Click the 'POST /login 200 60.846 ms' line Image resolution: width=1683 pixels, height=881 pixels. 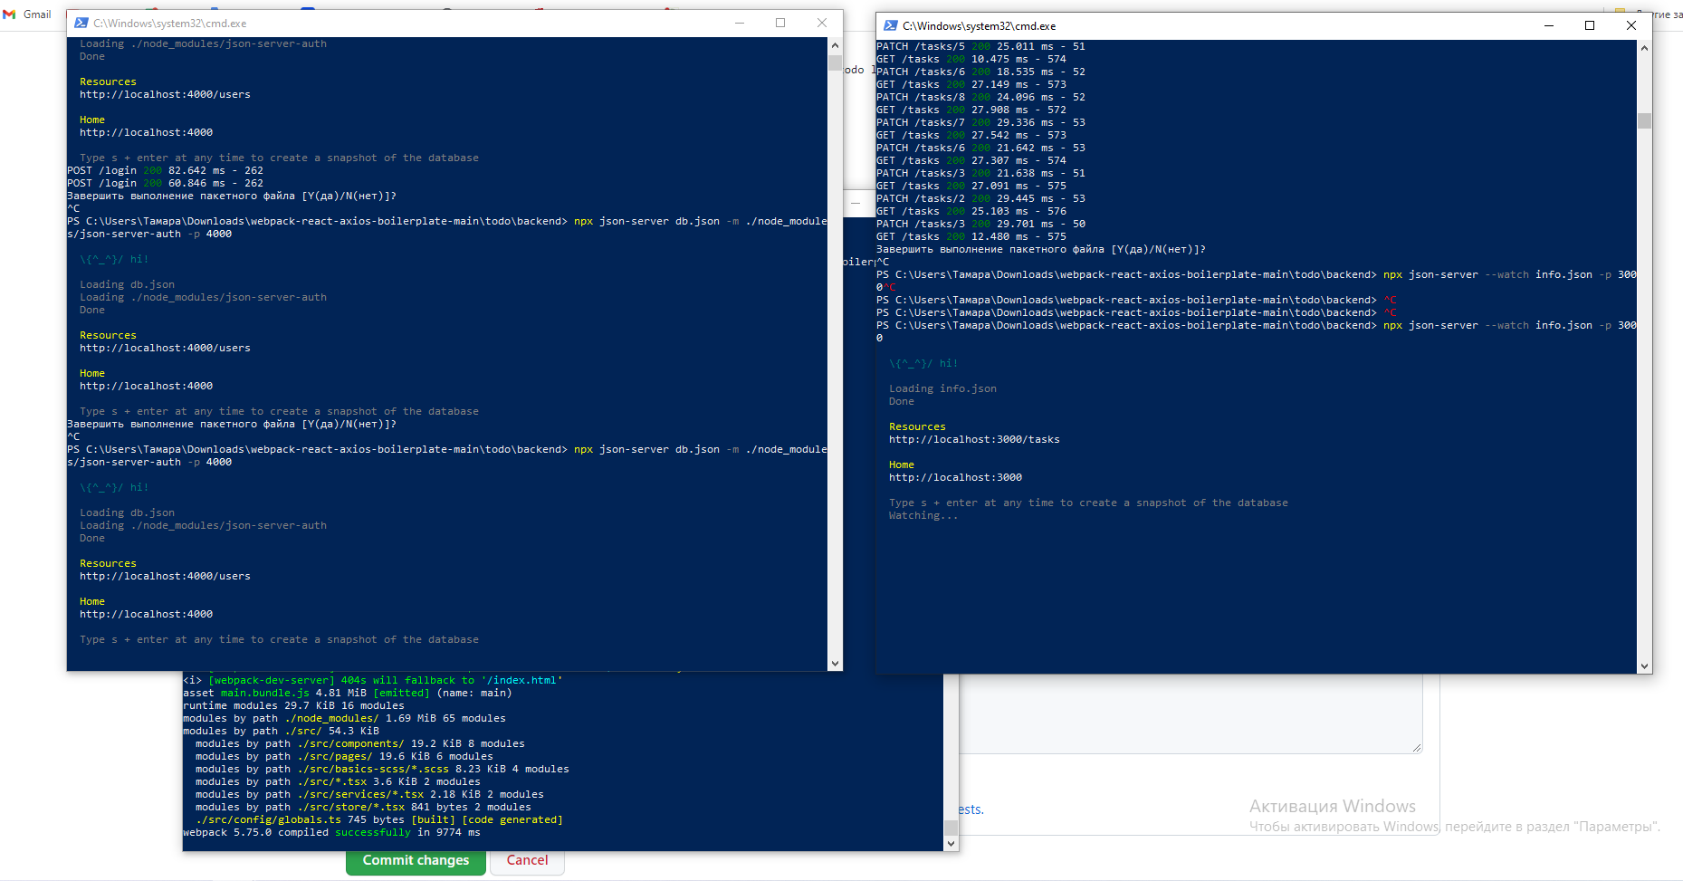166,183
